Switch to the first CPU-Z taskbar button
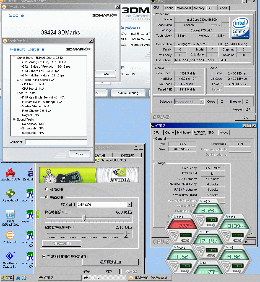Image resolution: width=260 pixels, height=282 pixels. click(x=60, y=278)
